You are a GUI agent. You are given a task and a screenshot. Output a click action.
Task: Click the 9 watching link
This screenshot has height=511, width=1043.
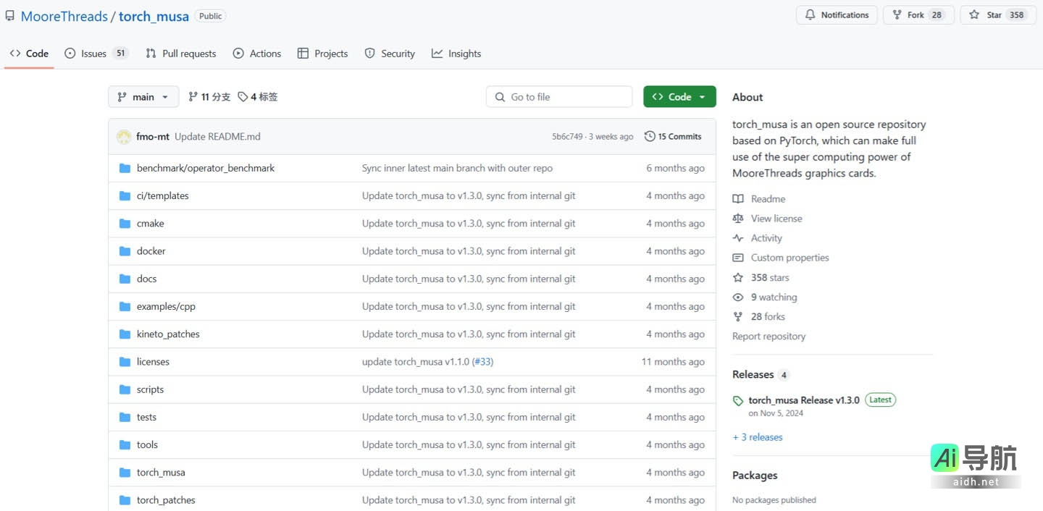(x=774, y=297)
